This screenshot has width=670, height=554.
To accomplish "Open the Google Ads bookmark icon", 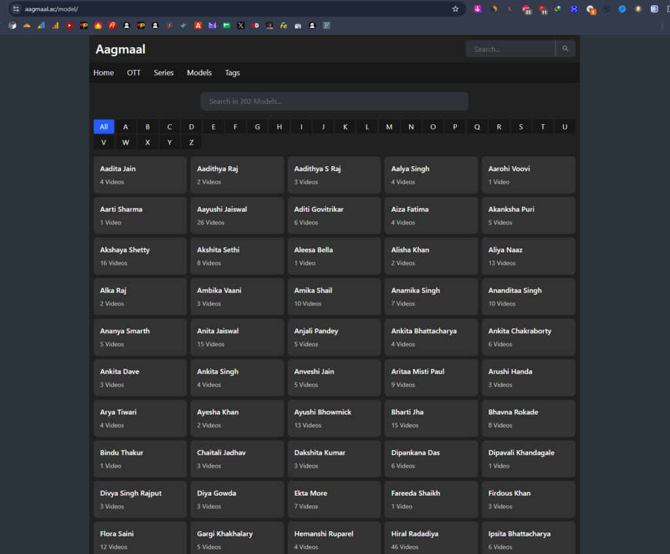I will 41,26.
